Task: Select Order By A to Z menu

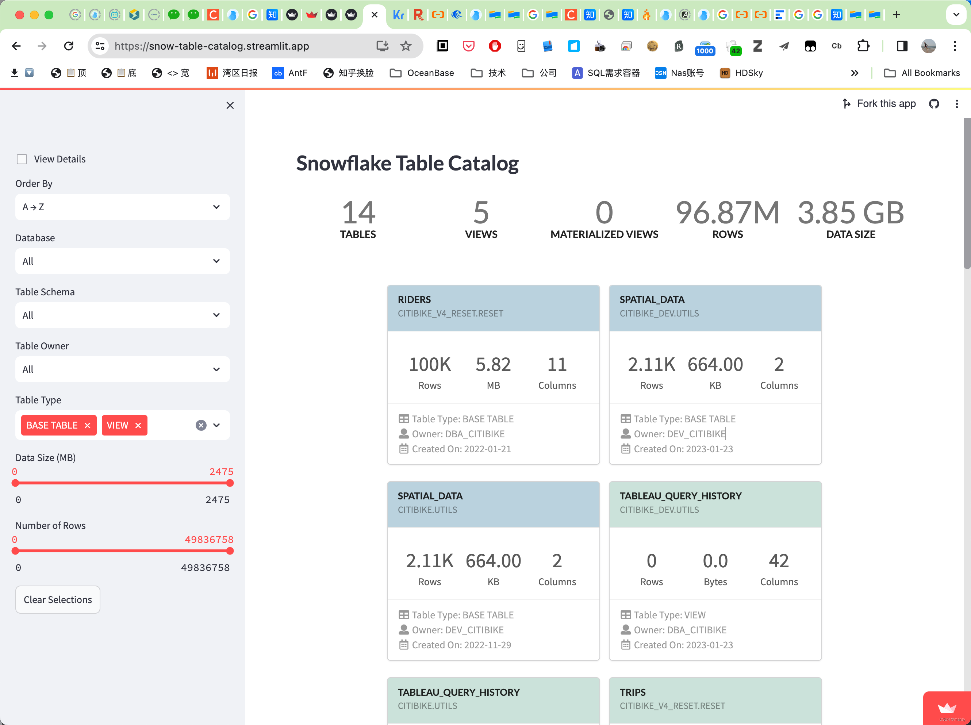Action: click(x=122, y=206)
